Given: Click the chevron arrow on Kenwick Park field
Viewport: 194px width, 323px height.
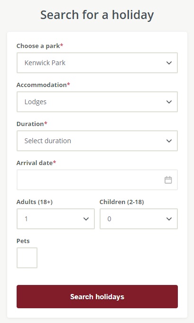Looking at the screenshot, I should click(x=169, y=63).
